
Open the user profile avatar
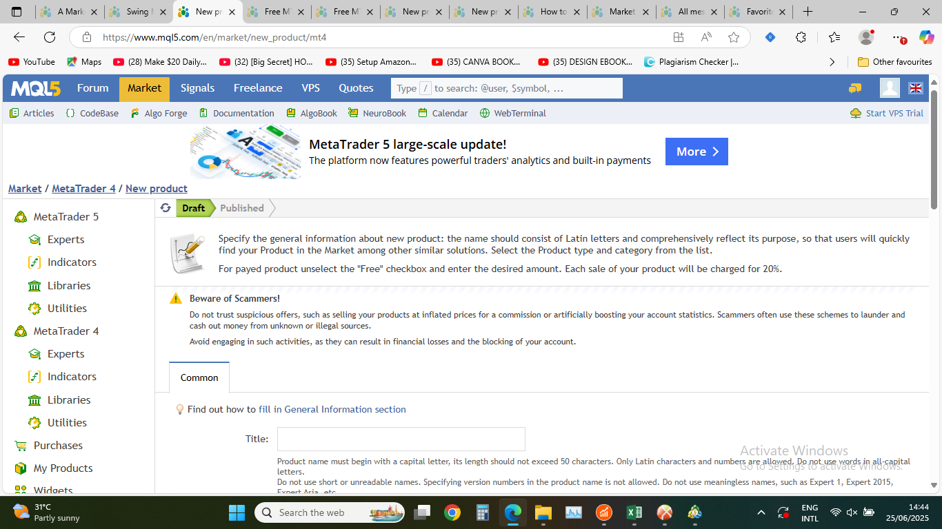(890, 88)
